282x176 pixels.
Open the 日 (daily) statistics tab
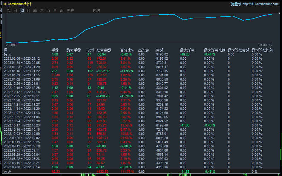[15, 11]
